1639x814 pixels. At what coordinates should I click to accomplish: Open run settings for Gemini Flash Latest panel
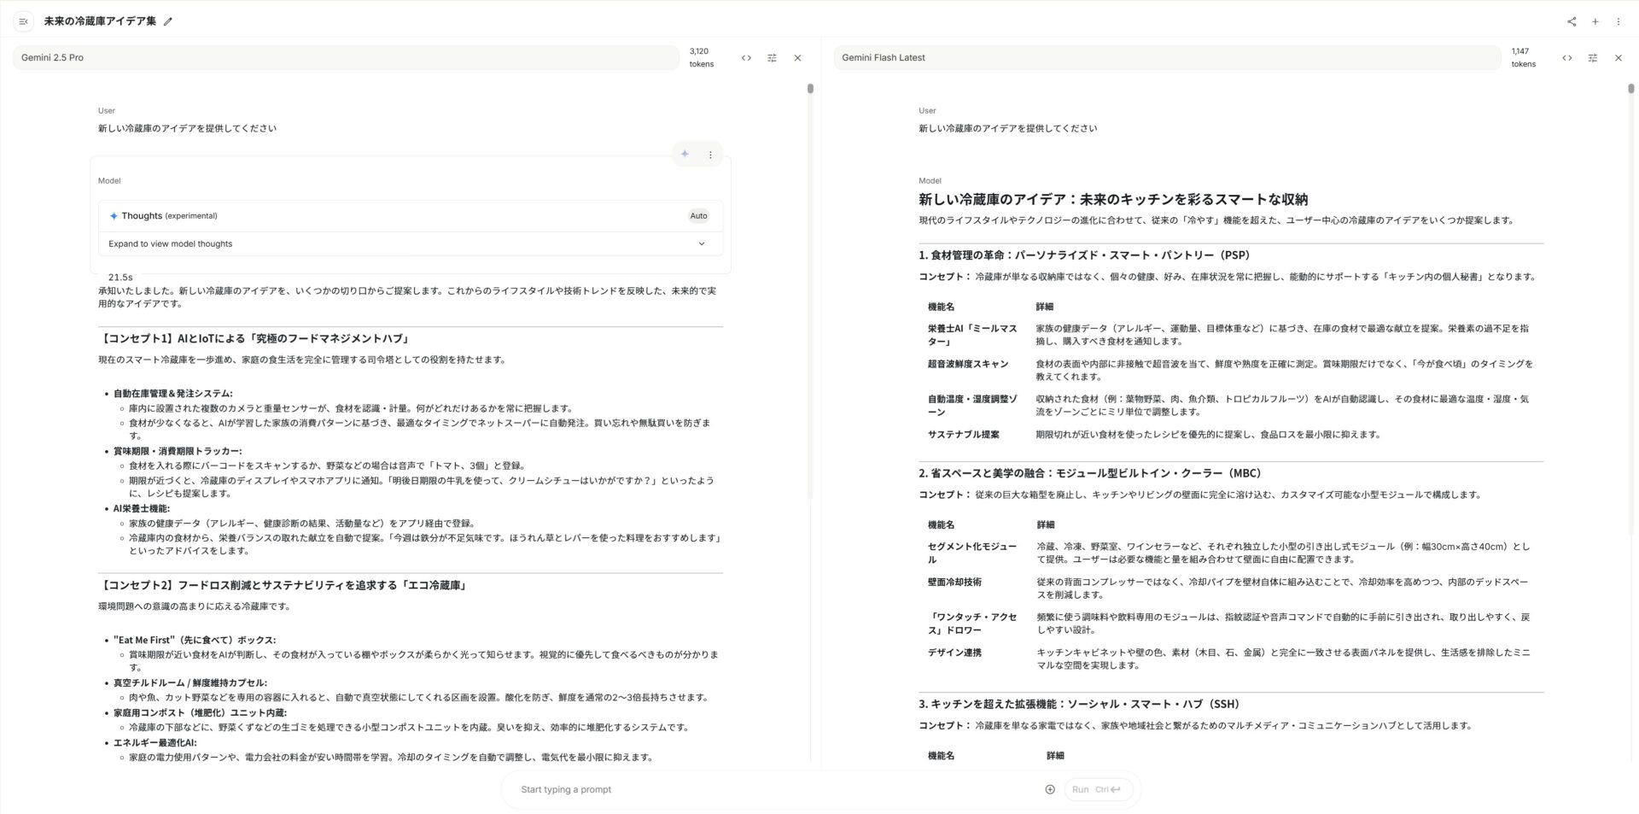[1592, 58]
